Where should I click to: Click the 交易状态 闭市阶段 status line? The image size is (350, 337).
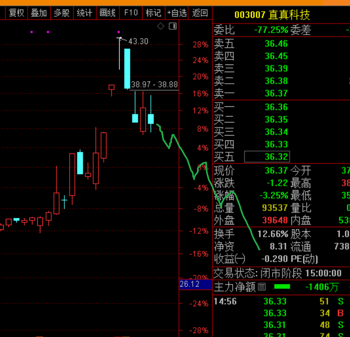coord(278,273)
